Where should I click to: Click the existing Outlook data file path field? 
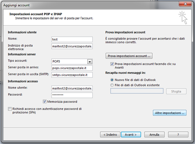click(x=137, y=91)
